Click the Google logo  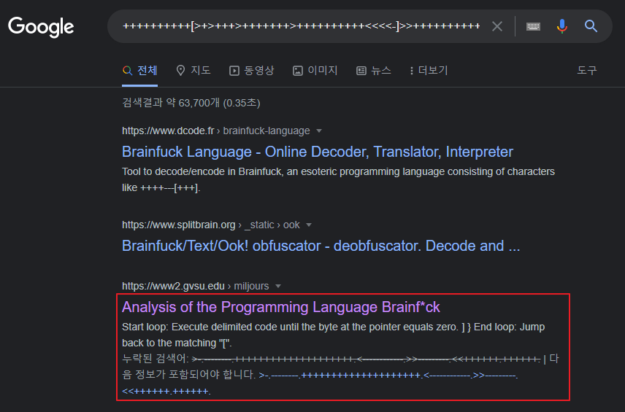click(41, 27)
